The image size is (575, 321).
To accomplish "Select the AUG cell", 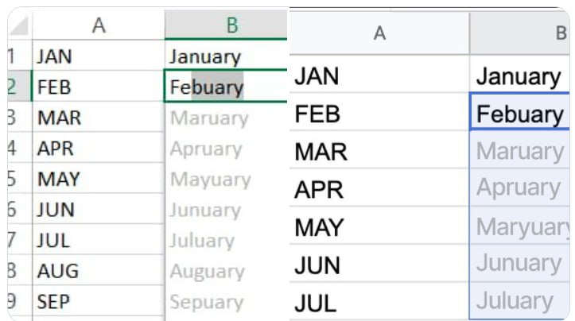I will (x=98, y=271).
